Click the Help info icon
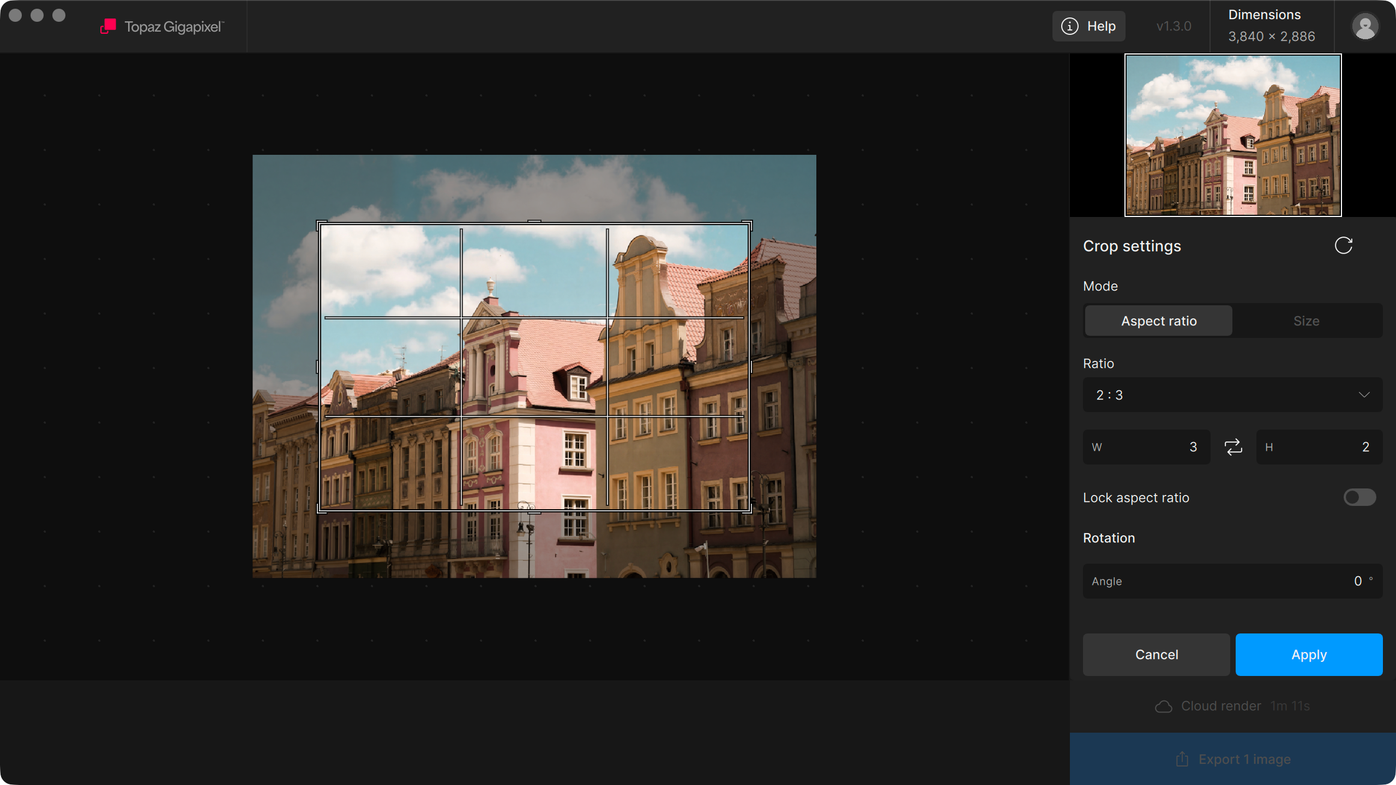Viewport: 1396px width, 785px height. coord(1070,26)
